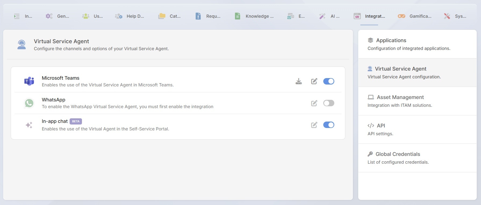Click 'Configuration of integrated applications.' text
The image size is (481, 205).
click(409, 48)
